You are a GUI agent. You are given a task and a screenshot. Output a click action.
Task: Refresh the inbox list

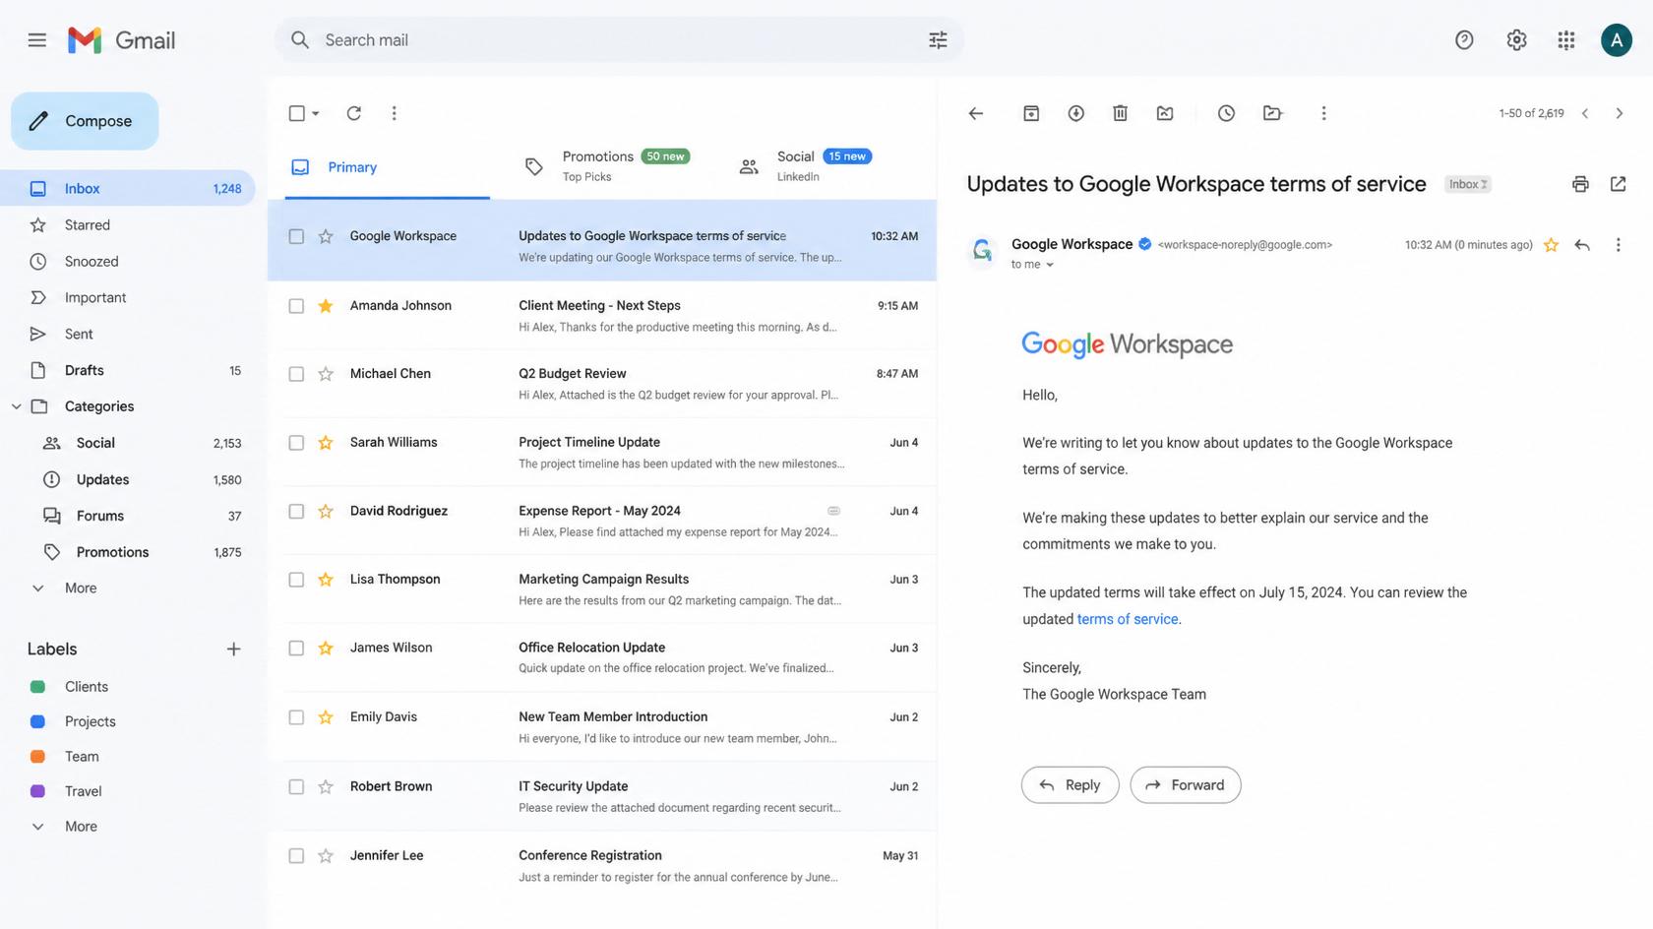(x=354, y=113)
